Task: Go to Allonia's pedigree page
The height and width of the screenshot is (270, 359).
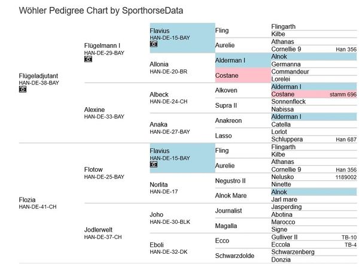Action: (160, 64)
